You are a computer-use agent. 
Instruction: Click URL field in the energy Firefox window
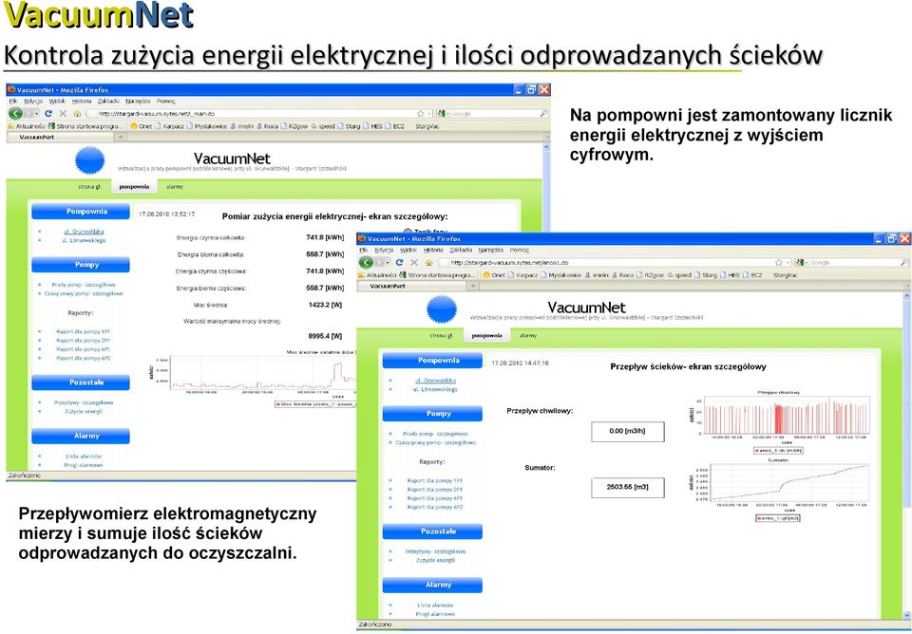pos(258,114)
